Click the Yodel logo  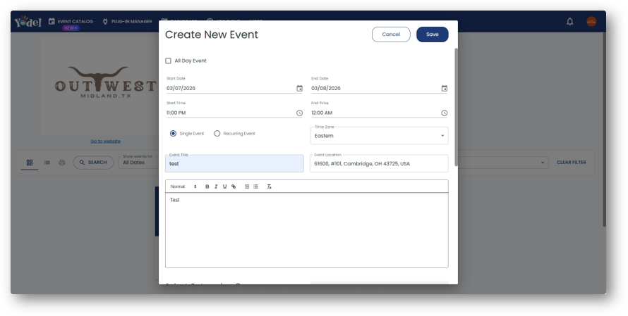28,22
